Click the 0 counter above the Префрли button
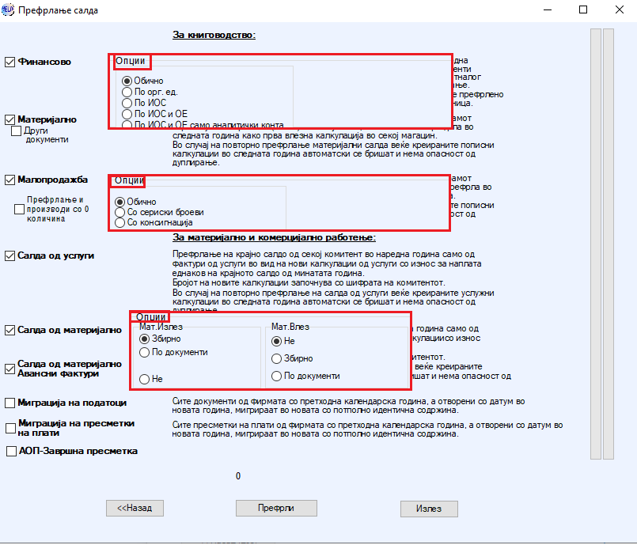The image size is (637, 545). pos(238,476)
